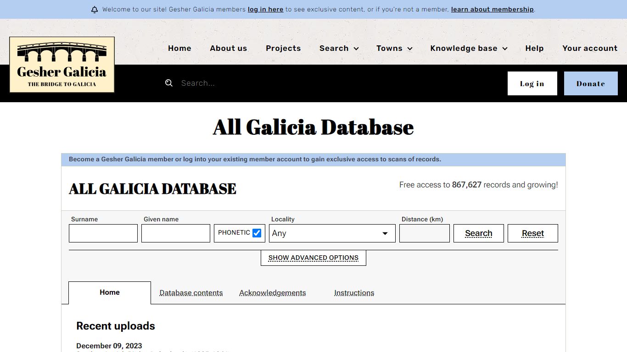
Task: Switch to the Database contents tab
Action: (191, 293)
